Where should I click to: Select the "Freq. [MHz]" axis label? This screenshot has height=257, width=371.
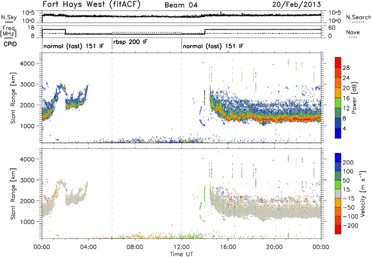[x=9, y=31]
